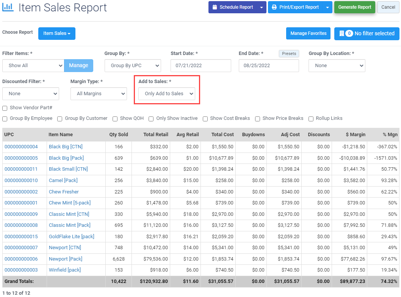Sort by Total Retail column header
The image size is (401, 297).
(x=156, y=135)
